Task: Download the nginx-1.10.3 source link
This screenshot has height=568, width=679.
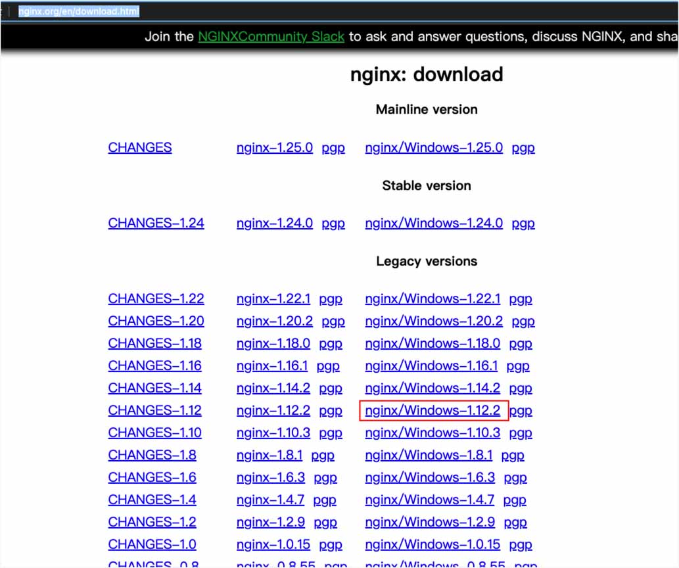Action: click(x=273, y=433)
